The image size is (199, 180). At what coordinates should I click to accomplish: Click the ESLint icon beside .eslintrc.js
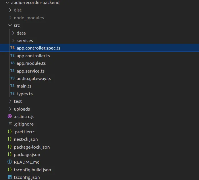(10, 117)
